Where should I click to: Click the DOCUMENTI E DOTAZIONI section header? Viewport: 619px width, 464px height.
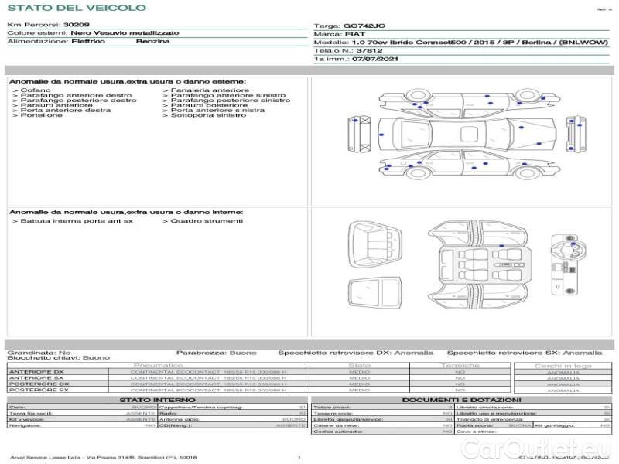click(x=461, y=399)
